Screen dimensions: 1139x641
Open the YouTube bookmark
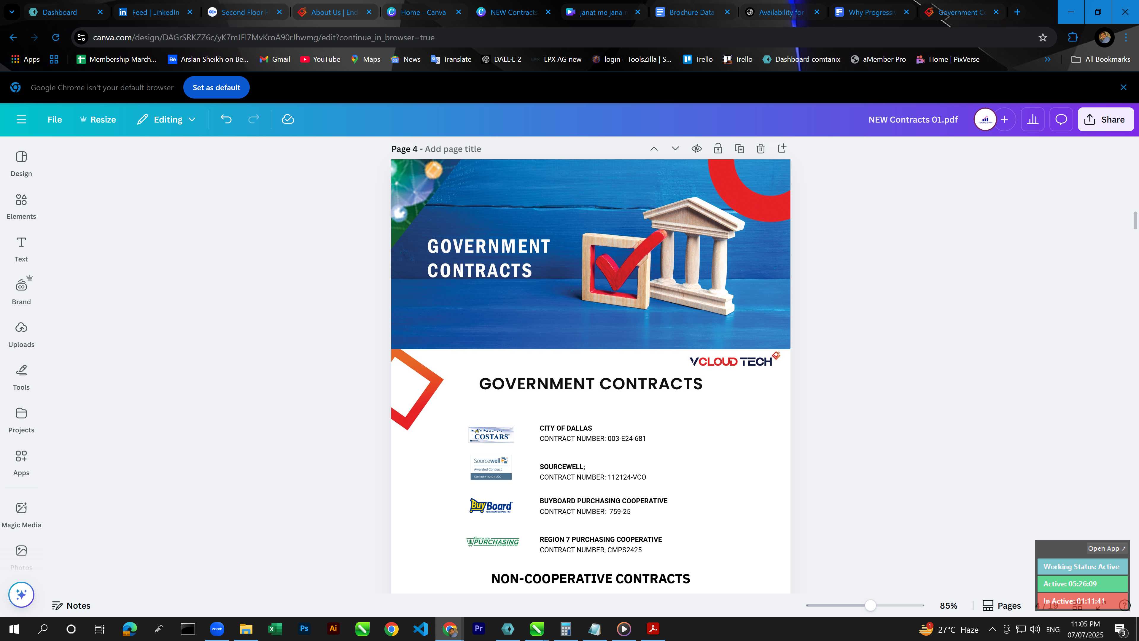click(320, 59)
